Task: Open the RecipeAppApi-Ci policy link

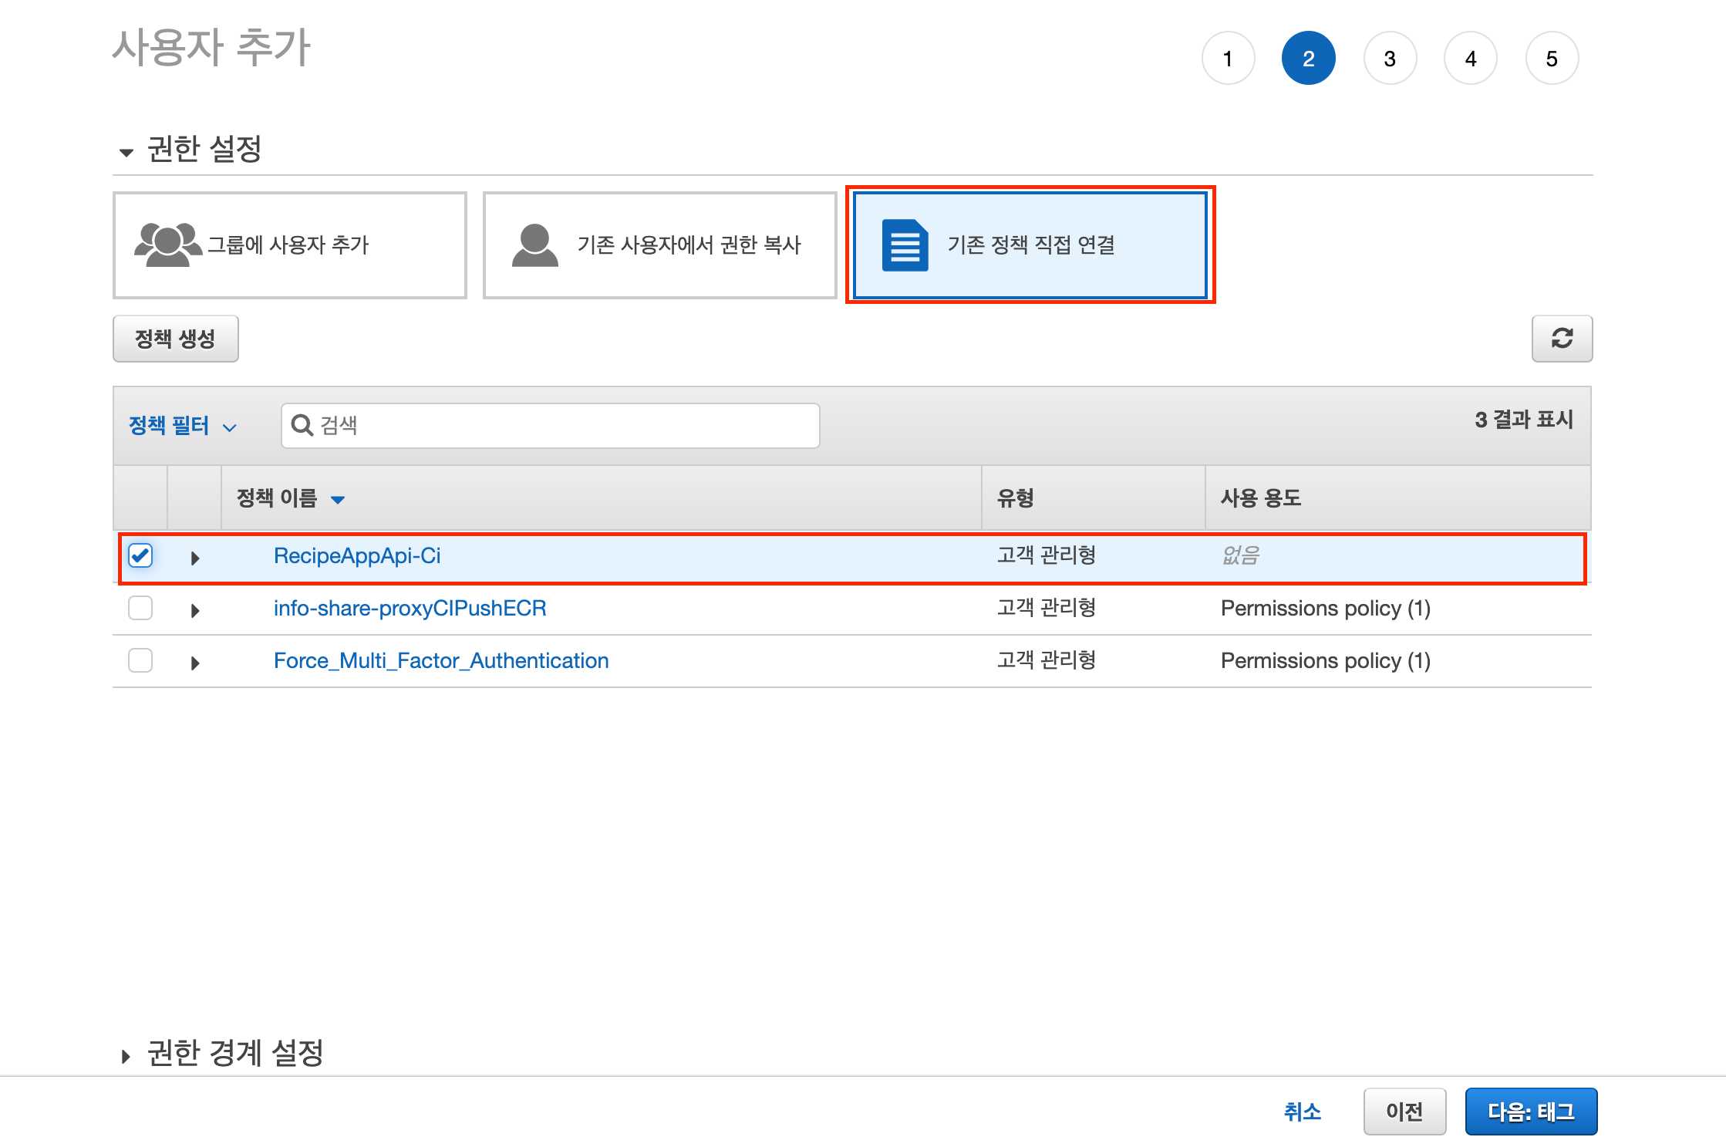Action: tap(357, 556)
